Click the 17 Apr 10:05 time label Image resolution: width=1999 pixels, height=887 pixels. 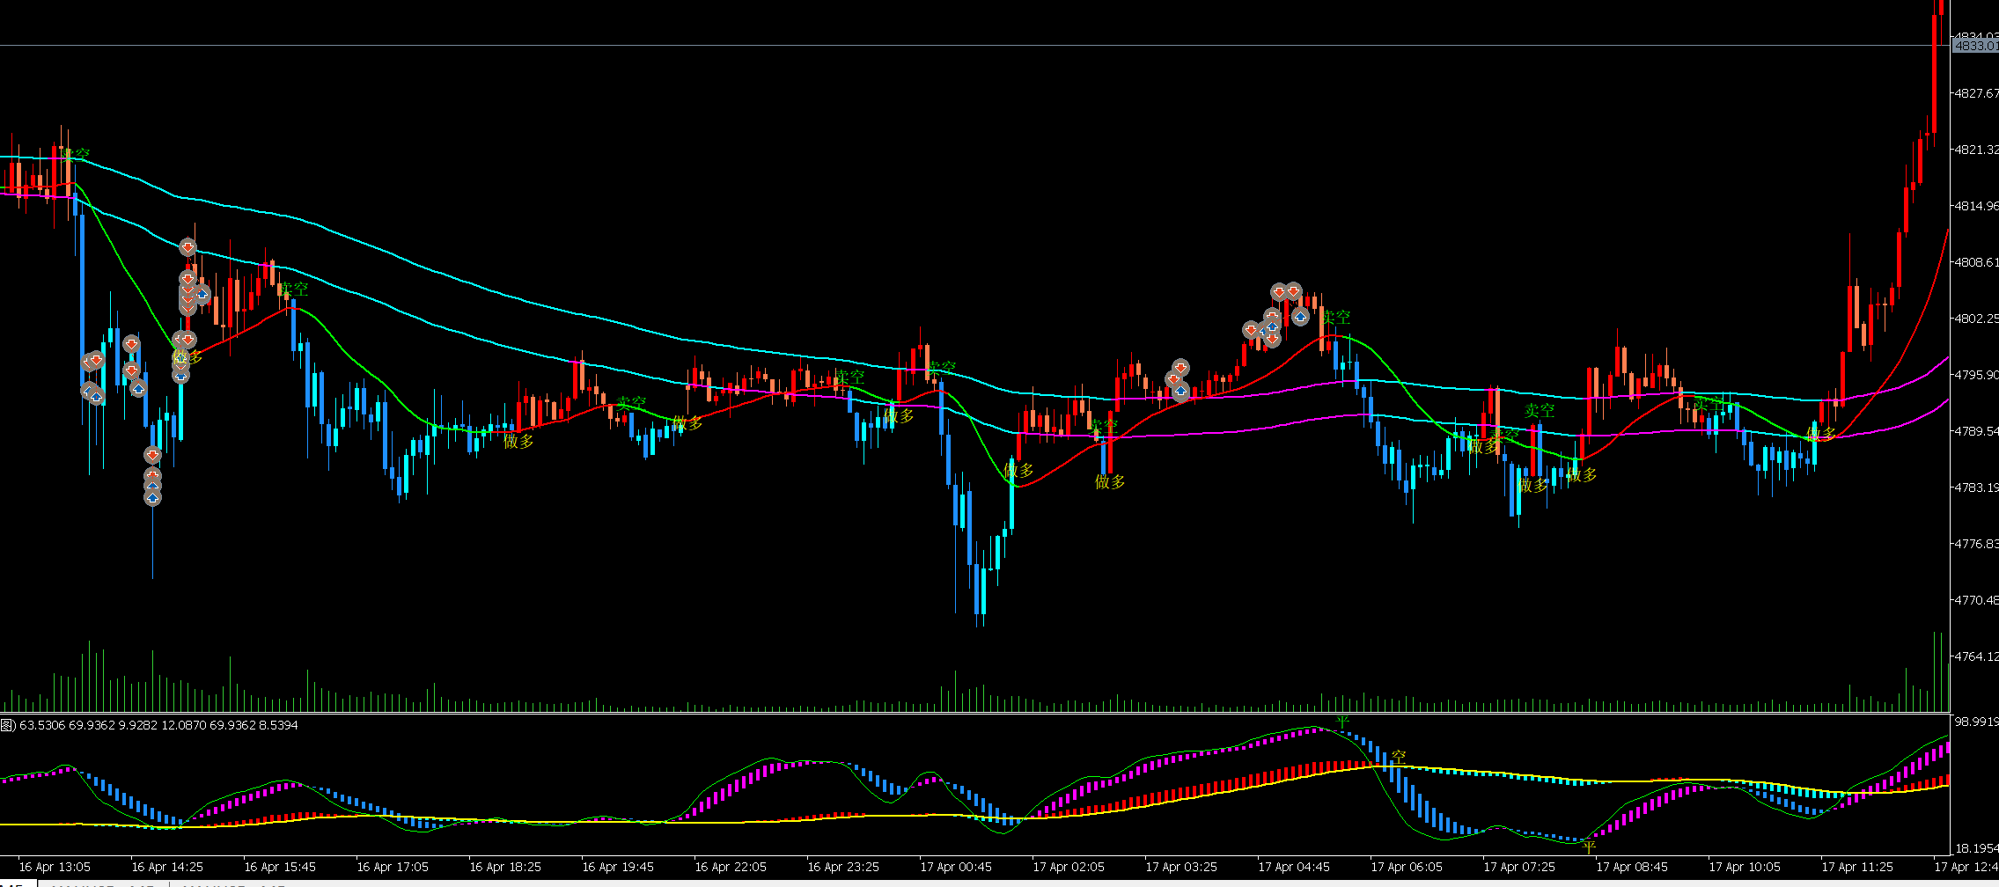1745,867
